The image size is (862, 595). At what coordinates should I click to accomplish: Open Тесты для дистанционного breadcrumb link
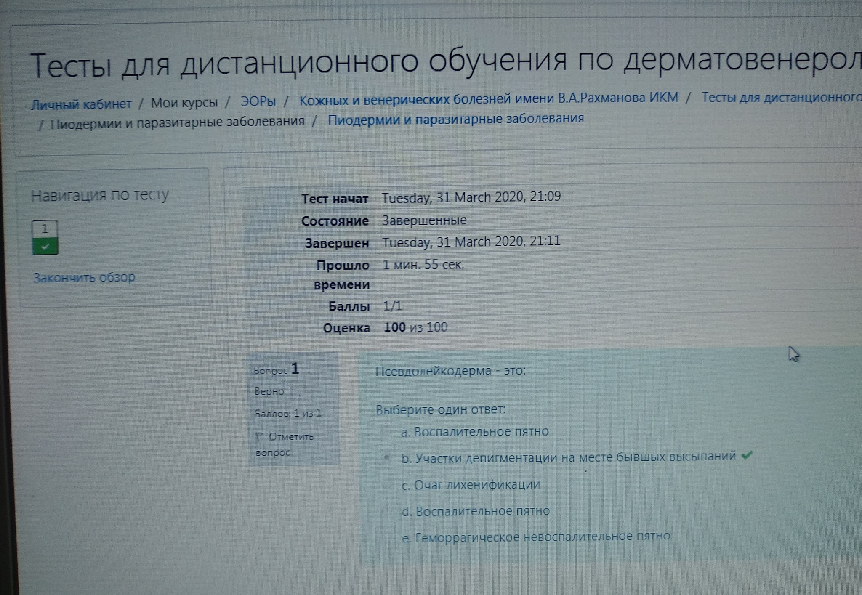[781, 97]
